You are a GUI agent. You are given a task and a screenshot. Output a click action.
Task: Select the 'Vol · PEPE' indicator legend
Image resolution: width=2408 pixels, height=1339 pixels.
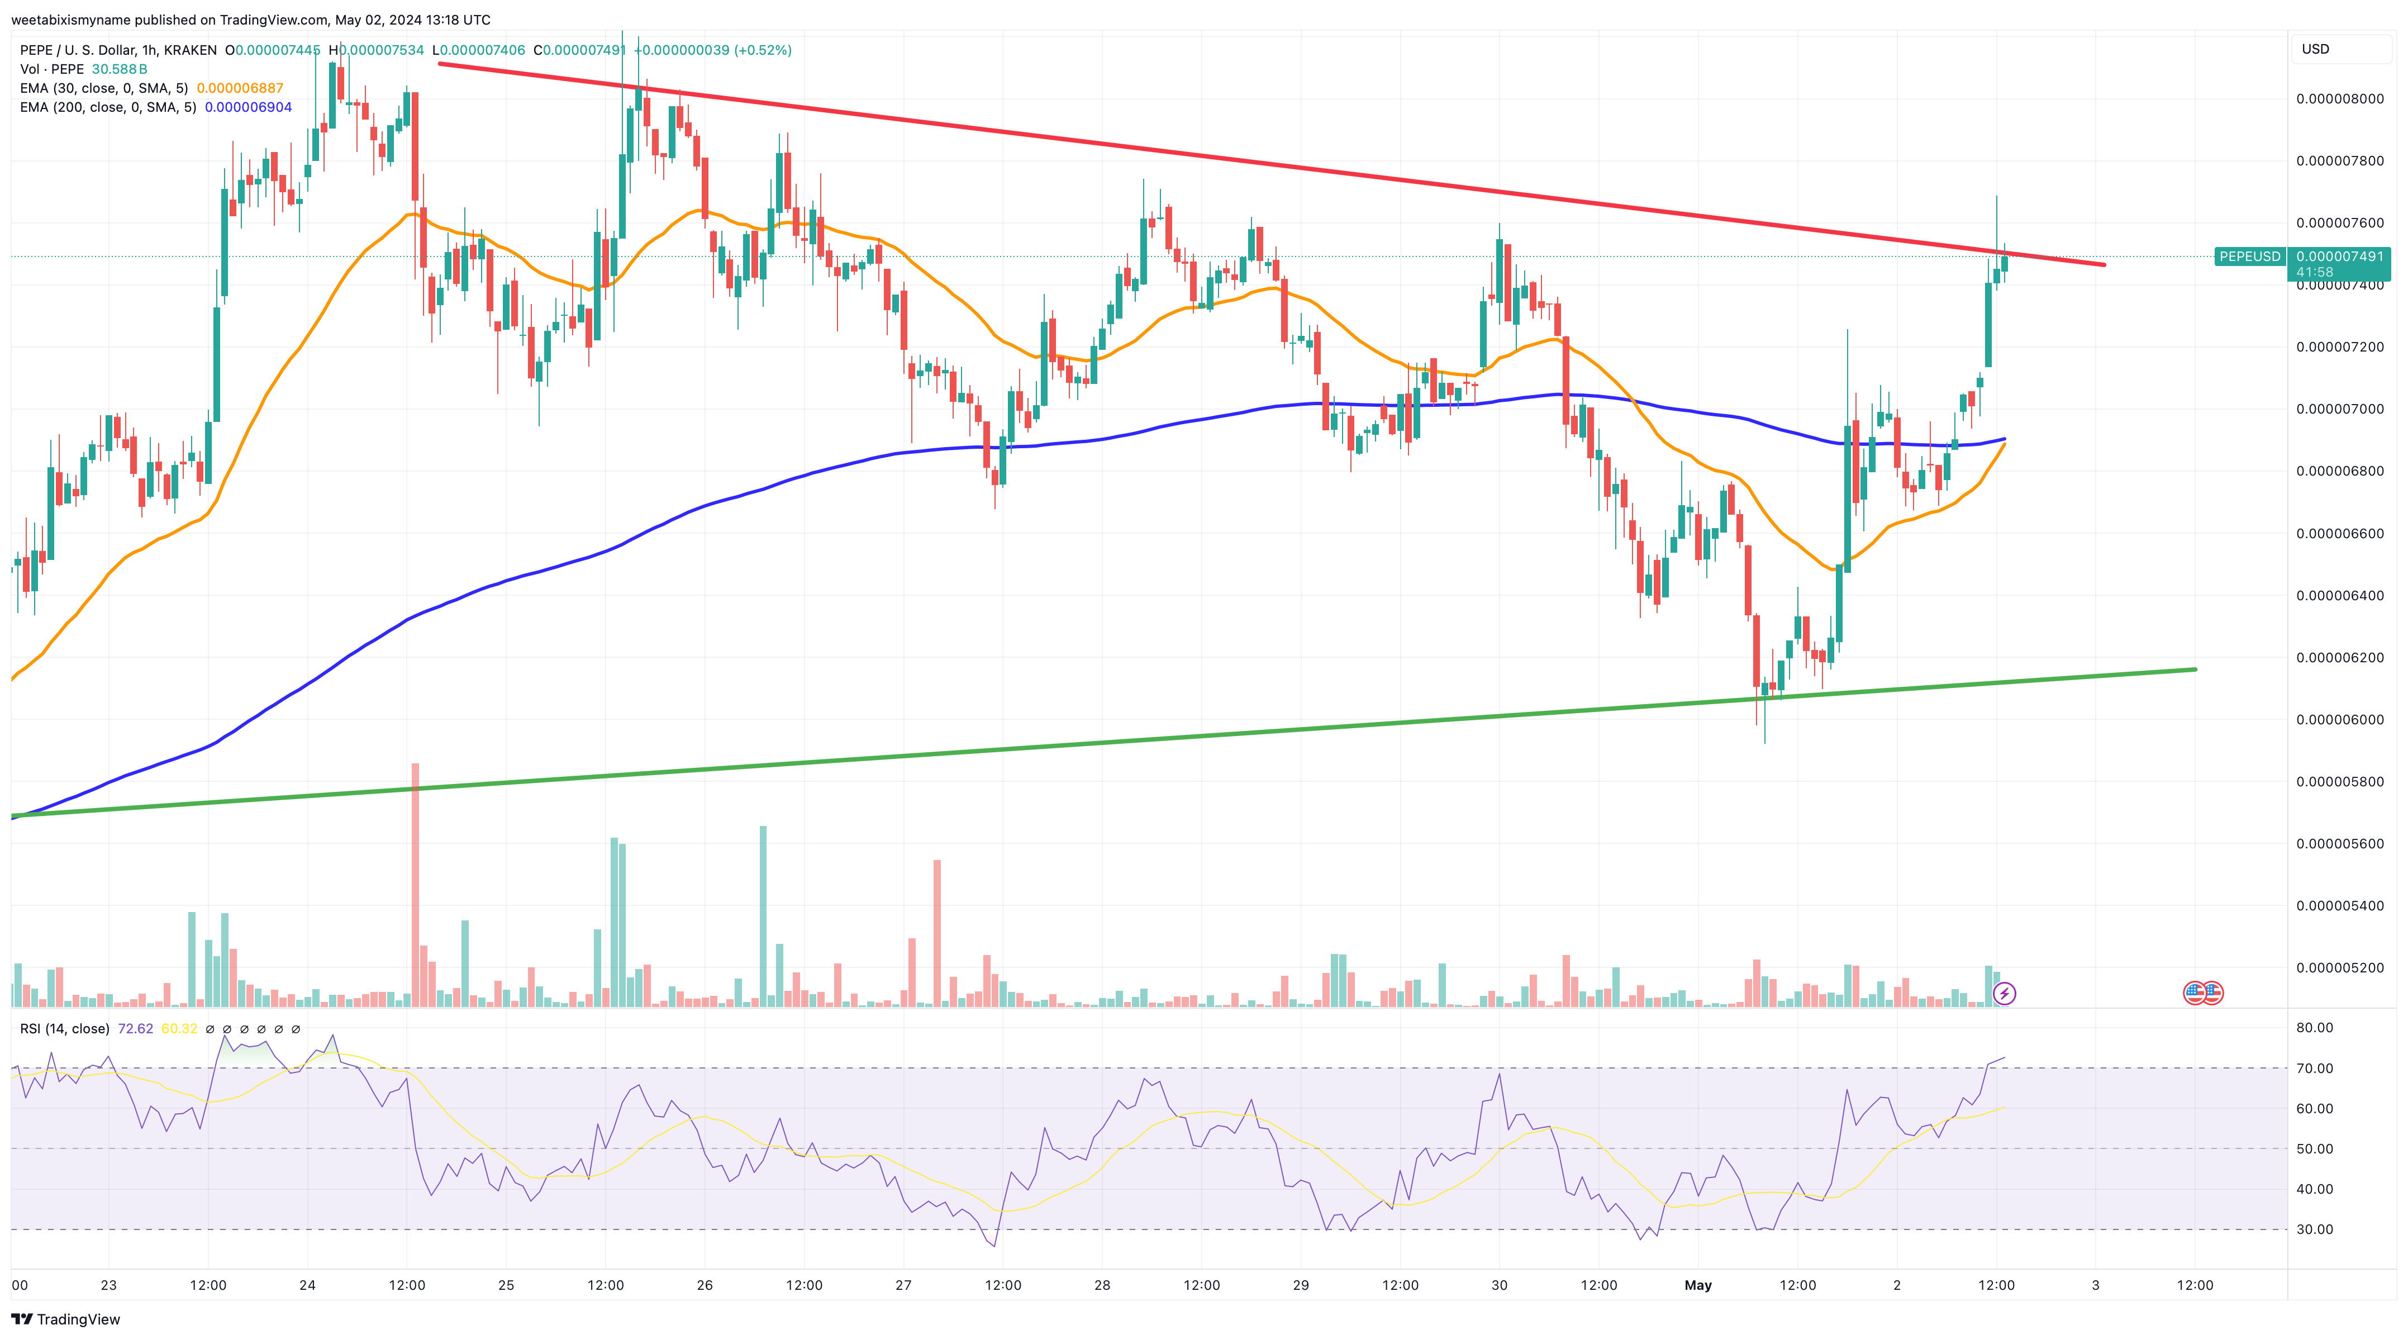[x=51, y=69]
